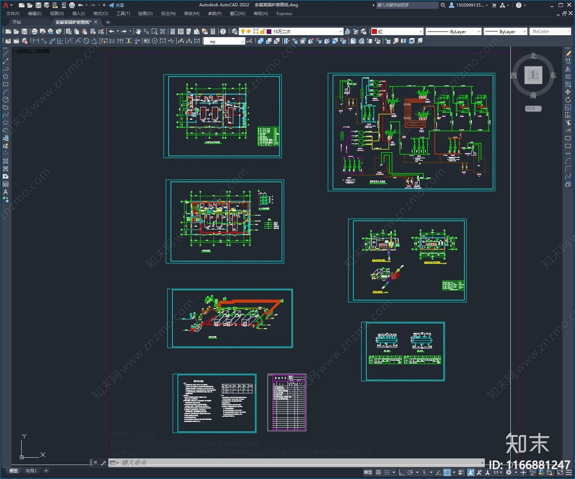The image size is (575, 479).
Task: Click the command line input field
Action: (287, 462)
